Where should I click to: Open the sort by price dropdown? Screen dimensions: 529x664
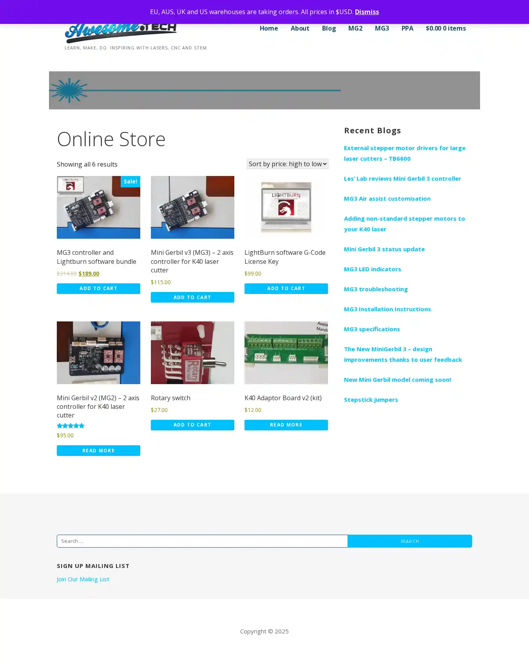click(x=287, y=164)
